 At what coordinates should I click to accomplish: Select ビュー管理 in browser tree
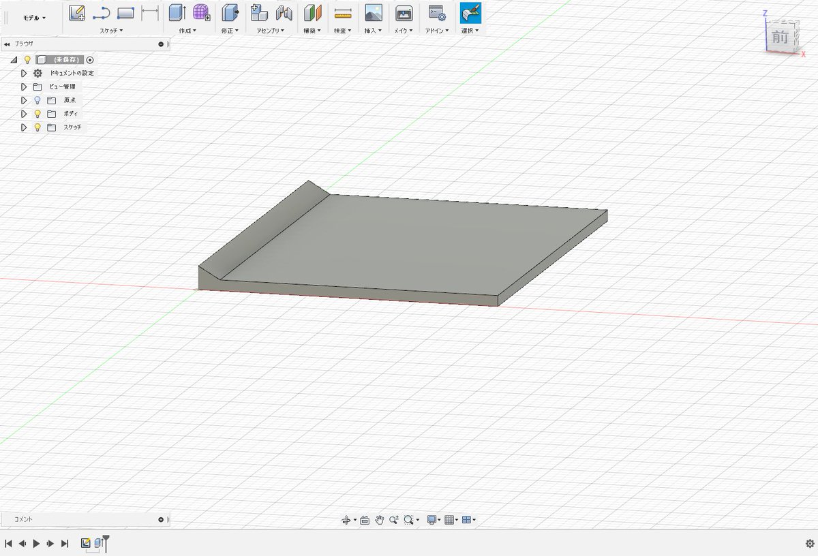[63, 87]
